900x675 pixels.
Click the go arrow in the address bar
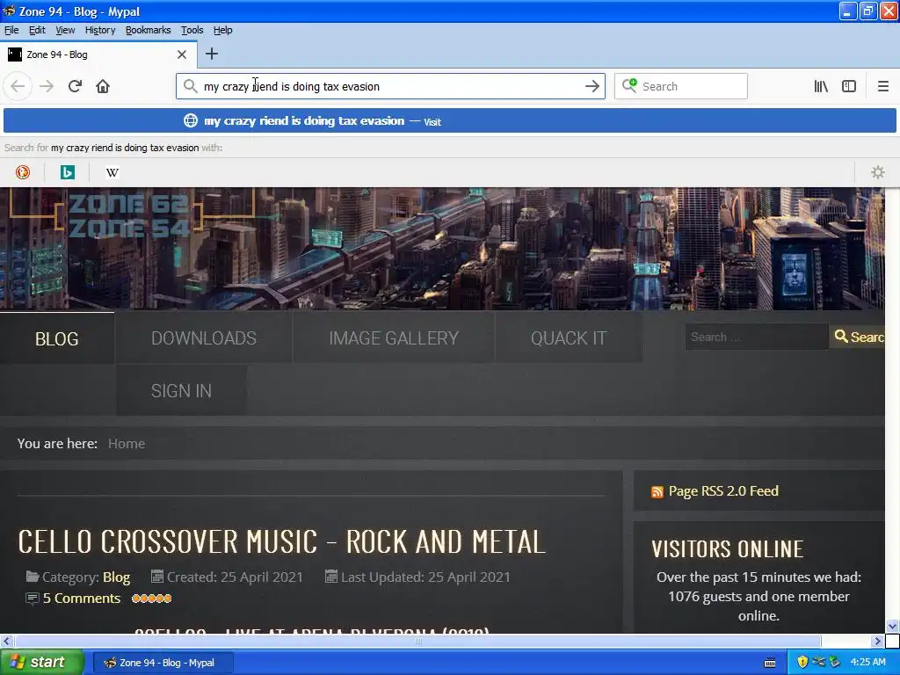click(592, 87)
